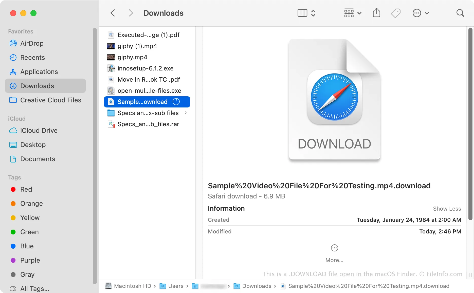Click the Safari download - 6.9 MB subtitle
Image resolution: width=474 pixels, height=293 pixels.
246,196
